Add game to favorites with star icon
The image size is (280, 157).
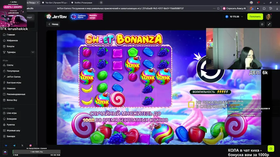[x=262, y=24]
